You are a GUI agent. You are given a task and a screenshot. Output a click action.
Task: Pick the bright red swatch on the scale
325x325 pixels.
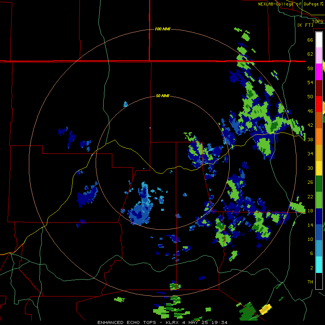pos(319,104)
